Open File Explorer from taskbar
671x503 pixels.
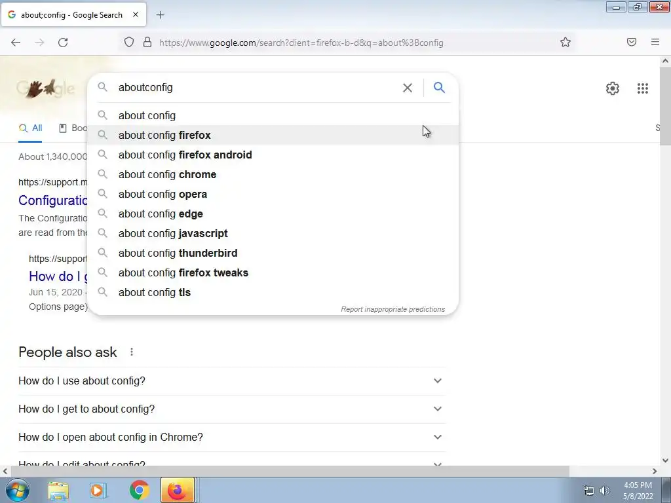(58, 490)
